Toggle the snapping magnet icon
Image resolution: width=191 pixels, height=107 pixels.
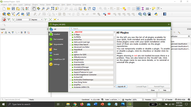4,20
